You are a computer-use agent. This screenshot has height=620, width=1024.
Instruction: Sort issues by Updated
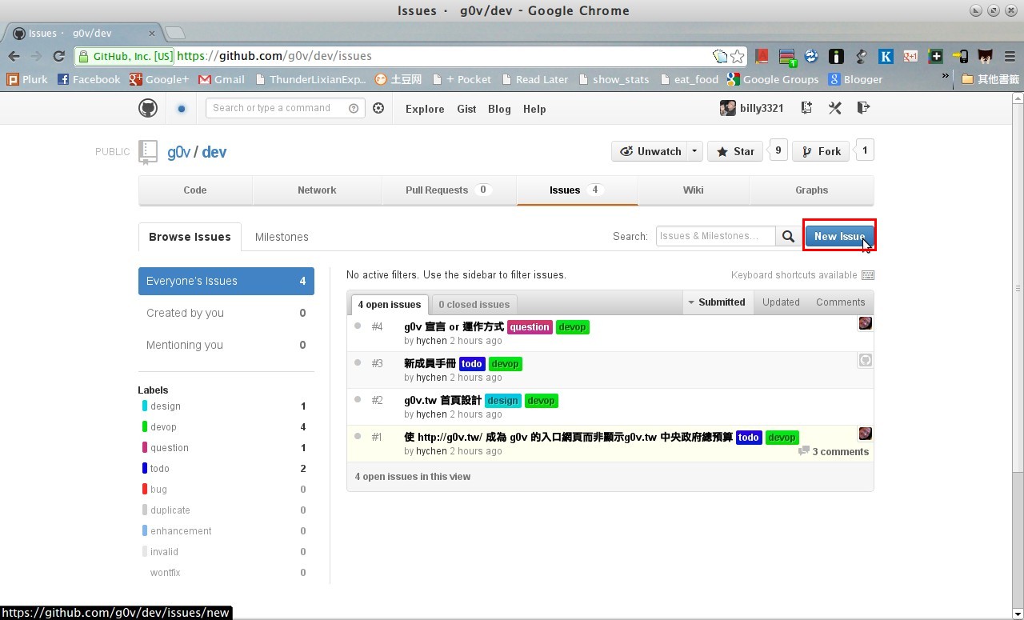[781, 302]
